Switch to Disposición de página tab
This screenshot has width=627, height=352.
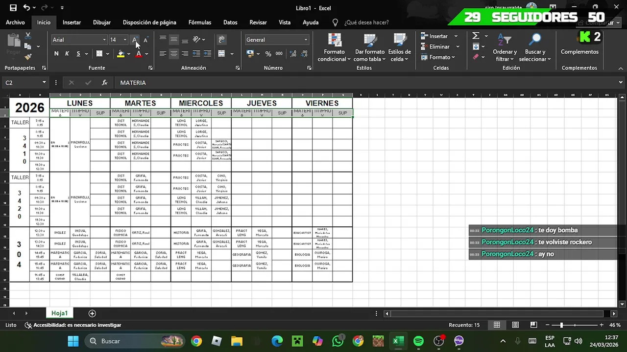149,22
